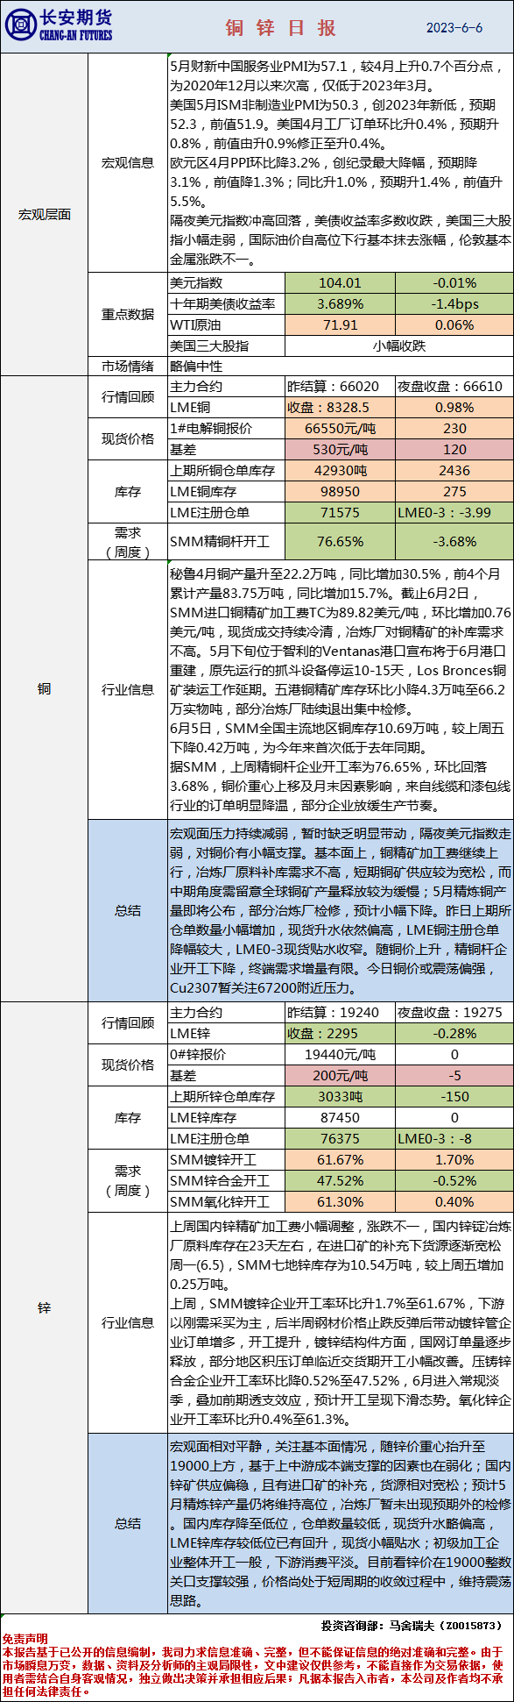This screenshot has width=514, height=1702.
Task: Click the 市场情绪 row label
Action: (128, 367)
